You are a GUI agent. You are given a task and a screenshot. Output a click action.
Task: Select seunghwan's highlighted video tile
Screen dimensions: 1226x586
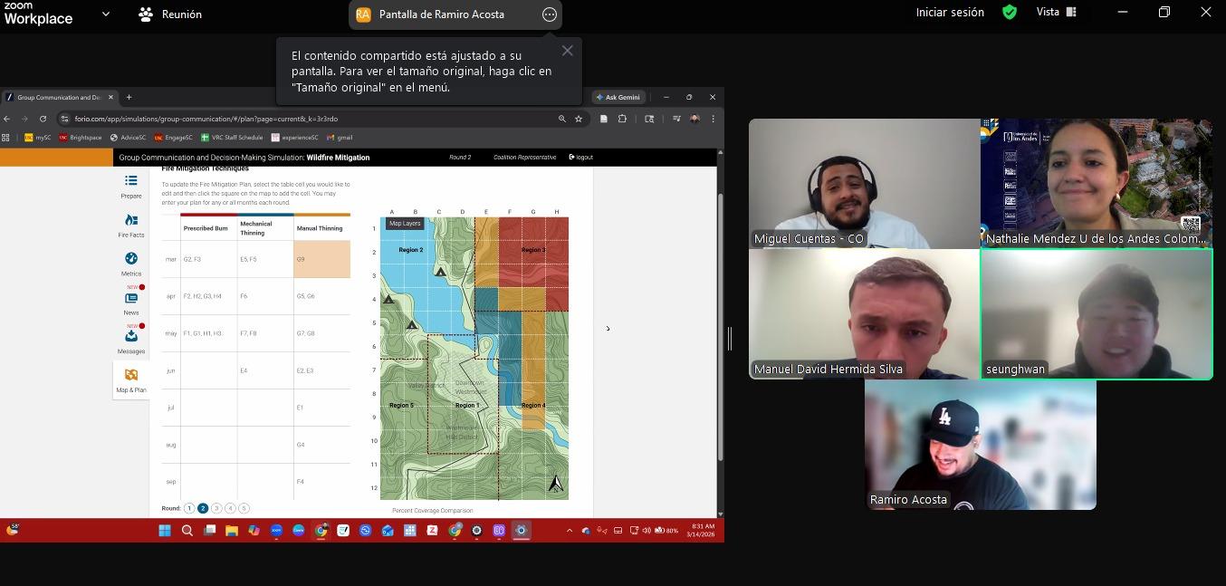1096,313
